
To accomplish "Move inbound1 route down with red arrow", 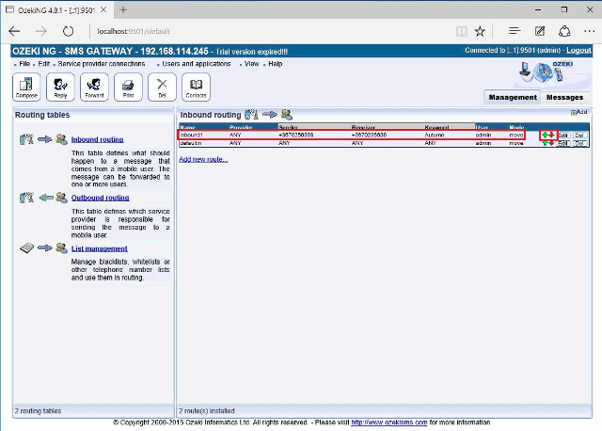I will (x=551, y=135).
